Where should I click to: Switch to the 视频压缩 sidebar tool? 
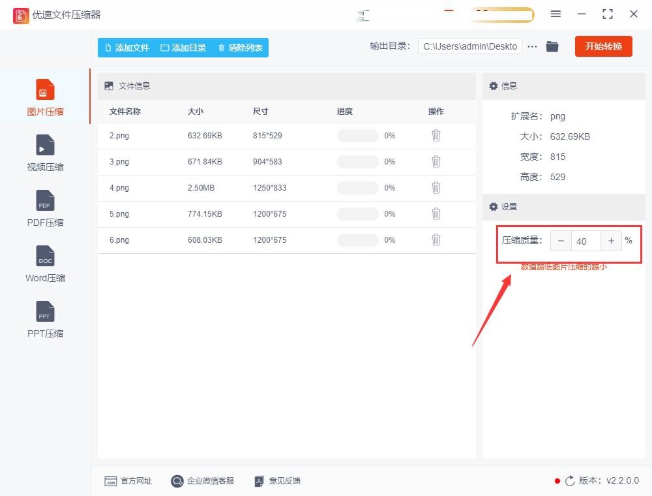[44, 153]
